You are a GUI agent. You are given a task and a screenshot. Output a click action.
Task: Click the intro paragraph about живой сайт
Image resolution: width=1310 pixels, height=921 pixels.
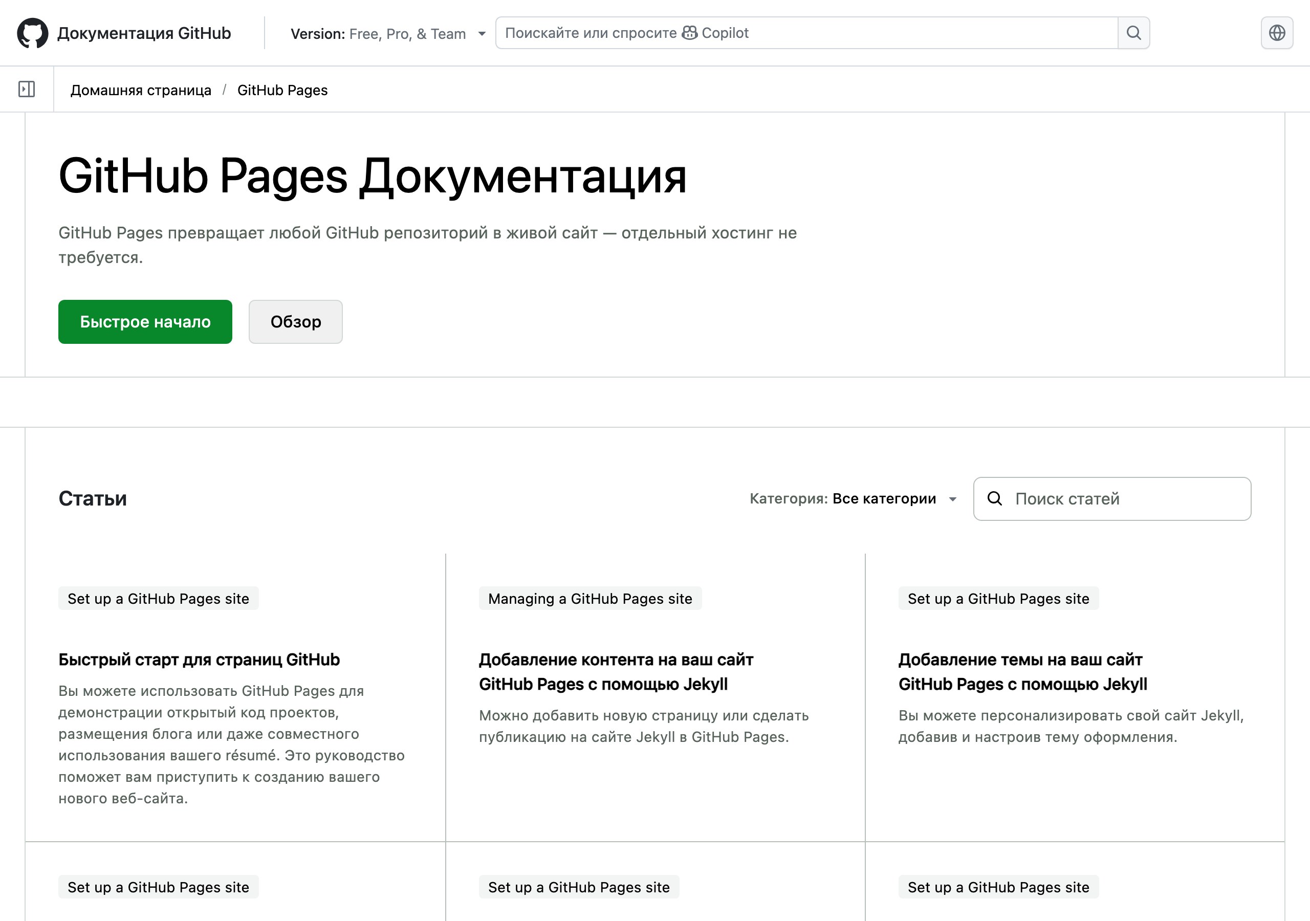point(427,245)
